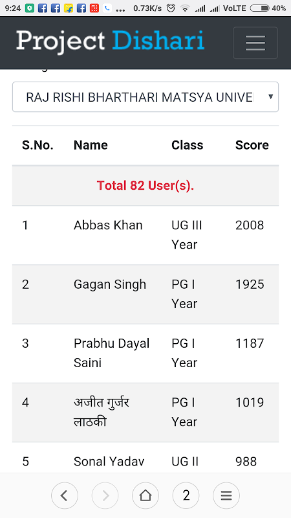Tap the alarm clock status icon
Screen dimensions: 291x518
pyautogui.click(x=171, y=8)
